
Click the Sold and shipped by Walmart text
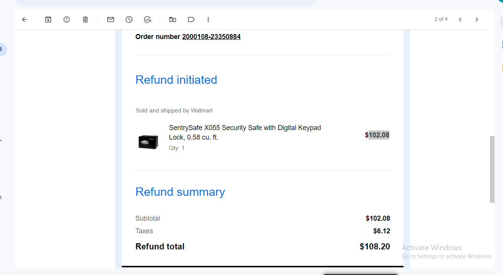click(x=174, y=111)
